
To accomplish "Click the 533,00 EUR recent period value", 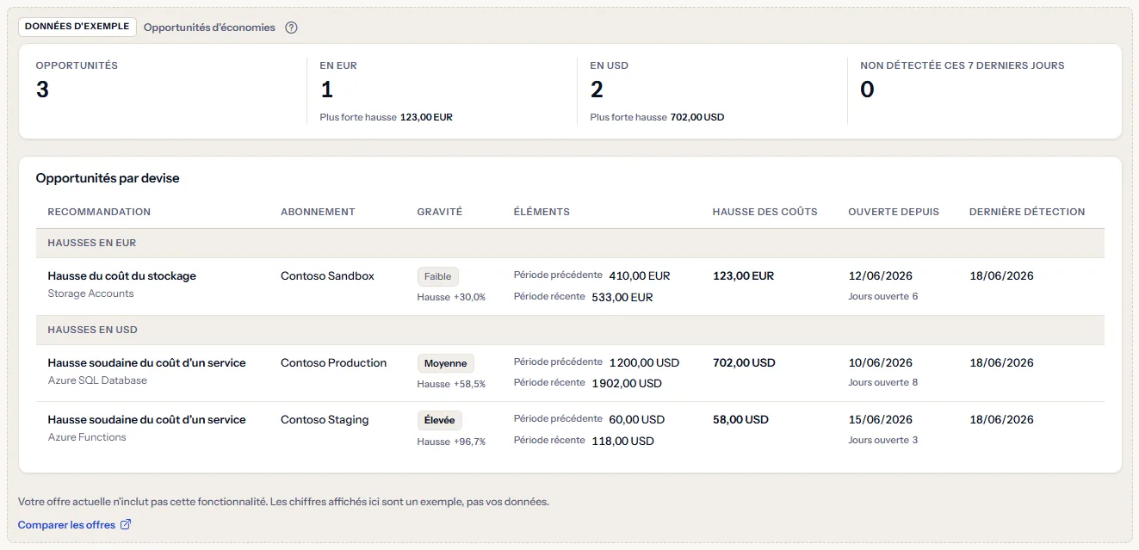I will point(622,298).
